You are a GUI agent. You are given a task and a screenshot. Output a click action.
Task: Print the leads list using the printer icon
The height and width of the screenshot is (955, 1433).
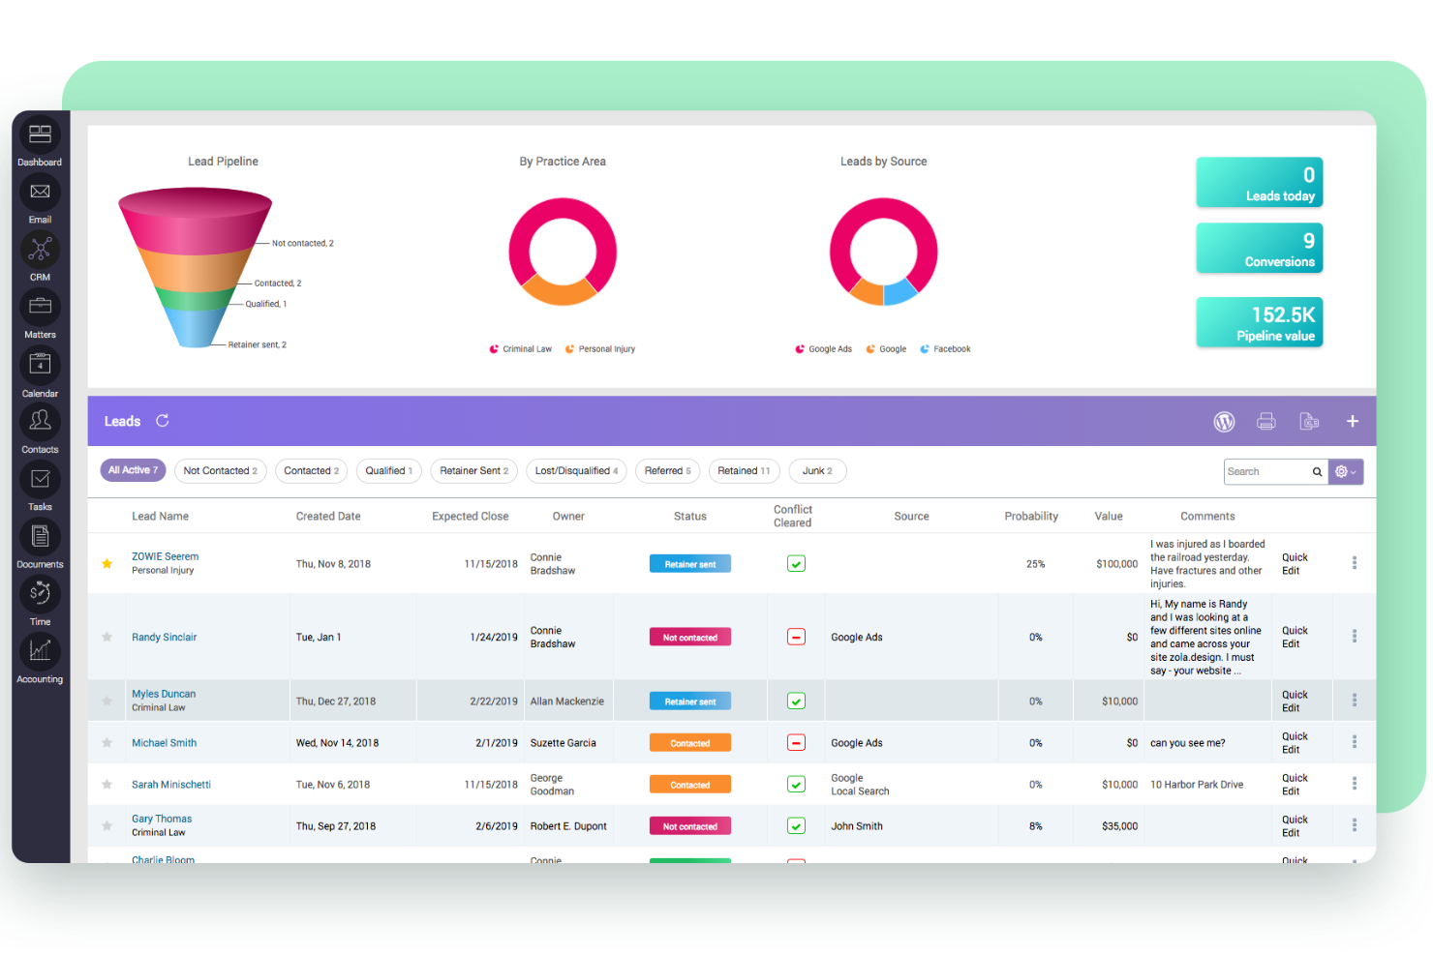click(1266, 421)
